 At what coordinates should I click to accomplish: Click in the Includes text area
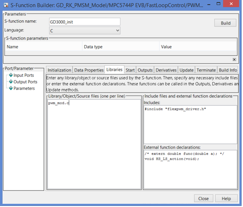(190, 125)
